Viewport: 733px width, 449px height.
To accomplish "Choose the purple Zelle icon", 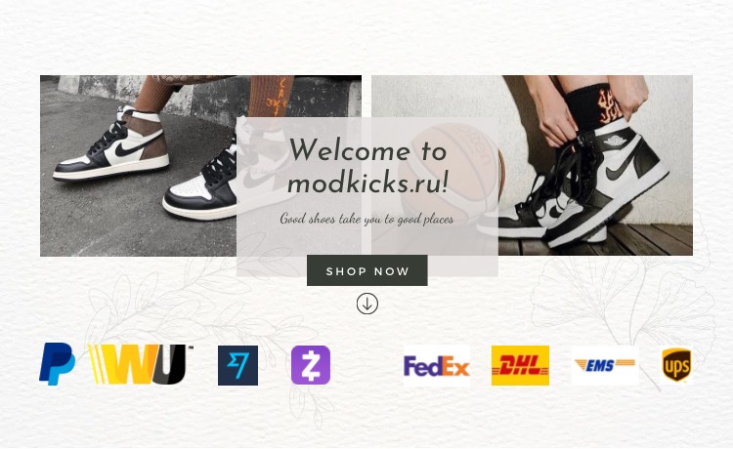I will pyautogui.click(x=311, y=365).
